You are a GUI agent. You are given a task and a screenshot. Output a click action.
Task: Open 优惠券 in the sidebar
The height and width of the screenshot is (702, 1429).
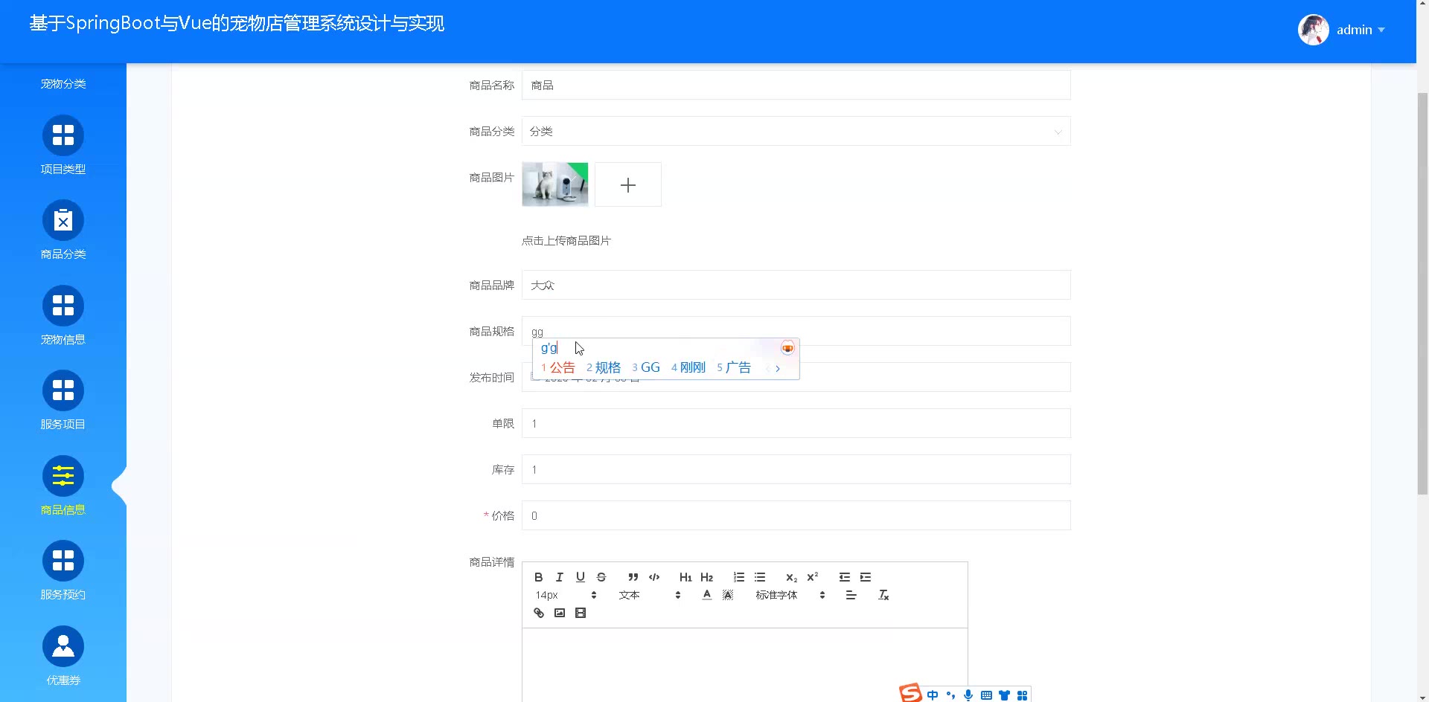coord(63,657)
